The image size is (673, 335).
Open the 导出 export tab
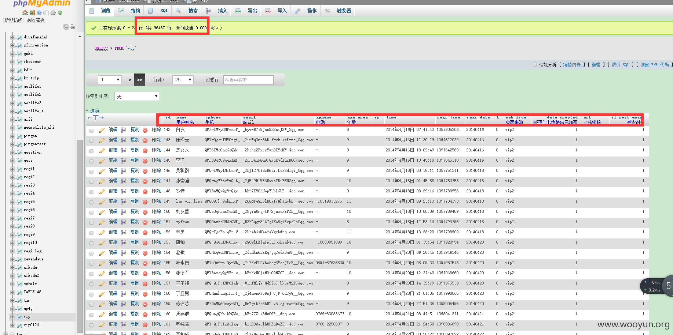[246, 11]
